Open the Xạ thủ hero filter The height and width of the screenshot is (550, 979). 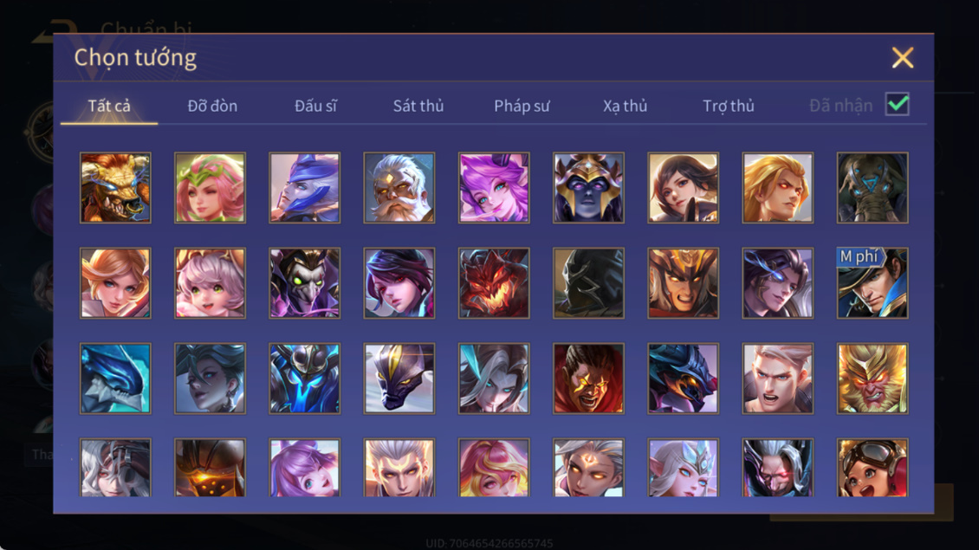click(625, 106)
